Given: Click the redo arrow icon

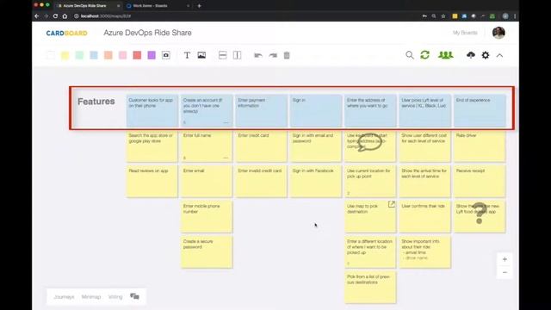Looking at the screenshot, I should pos(273,55).
